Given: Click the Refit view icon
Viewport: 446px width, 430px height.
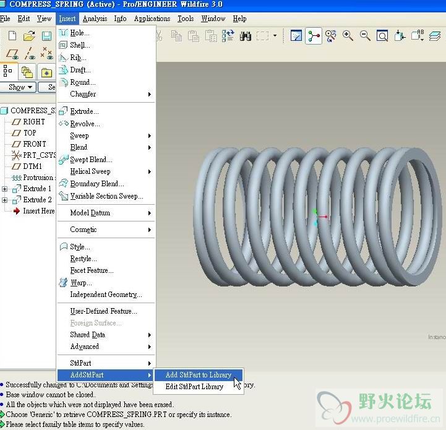Looking at the screenshot, I should click(x=382, y=36).
